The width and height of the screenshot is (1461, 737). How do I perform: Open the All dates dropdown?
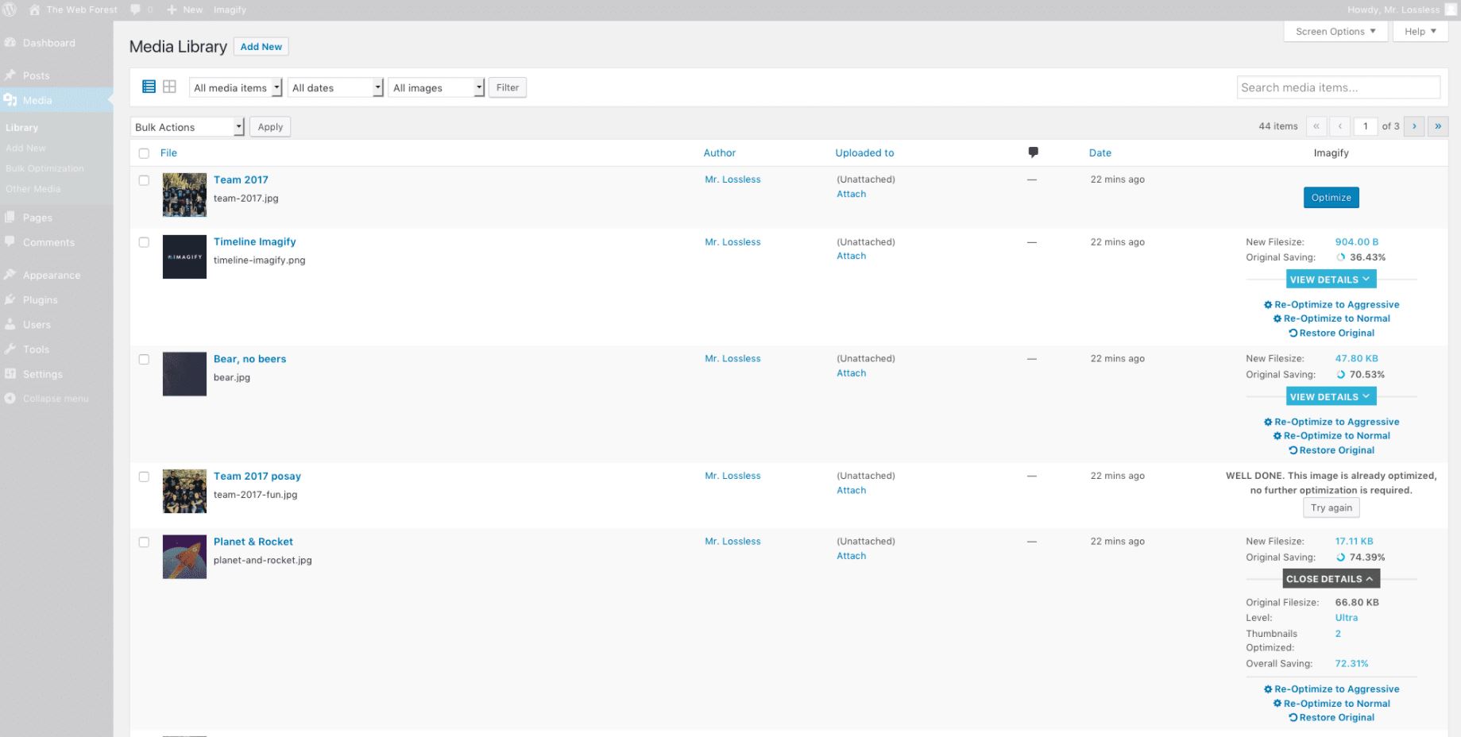point(336,87)
